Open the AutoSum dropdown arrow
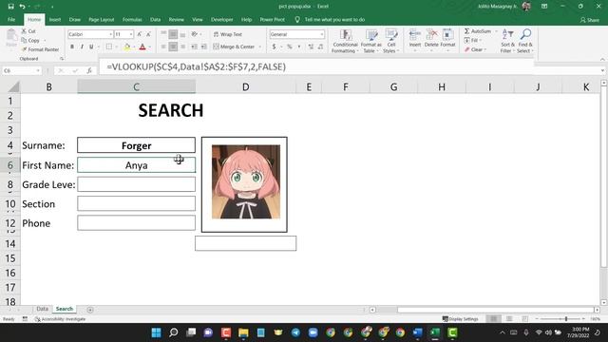 (496, 31)
